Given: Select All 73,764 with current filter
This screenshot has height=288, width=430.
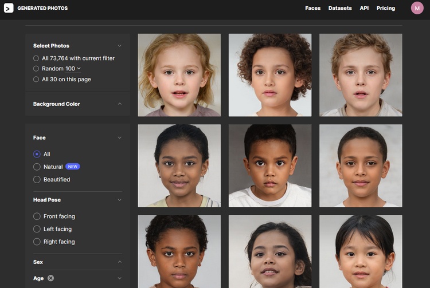Looking at the screenshot, I should 37,58.
